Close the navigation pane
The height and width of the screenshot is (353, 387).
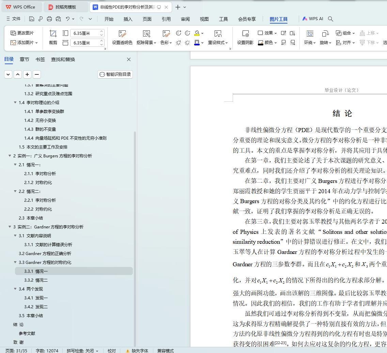128,59
